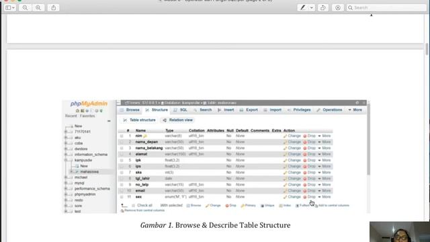Expand the information_schema database node
Viewport: 430px width, 242px height.
coord(66,155)
